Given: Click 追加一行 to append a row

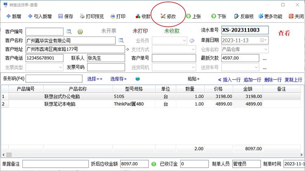Looking at the screenshot, I should point(252,80).
